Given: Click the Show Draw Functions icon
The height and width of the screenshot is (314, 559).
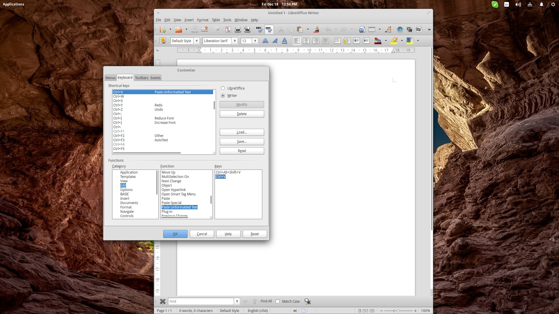Looking at the screenshot, I should tap(388, 29).
